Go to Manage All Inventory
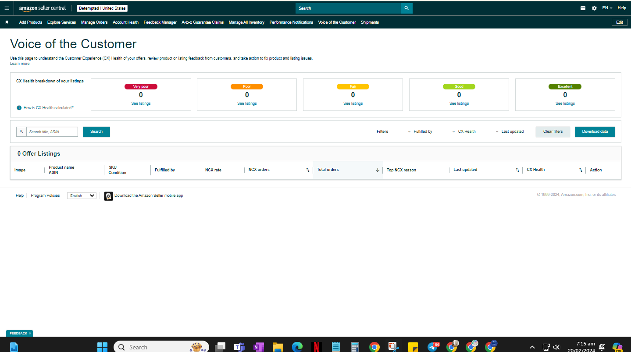 point(246,22)
